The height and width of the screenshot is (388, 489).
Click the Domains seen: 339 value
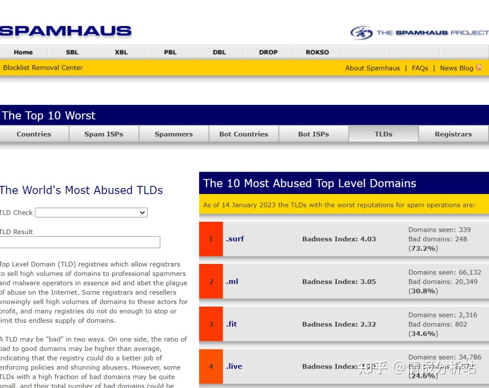click(439, 230)
